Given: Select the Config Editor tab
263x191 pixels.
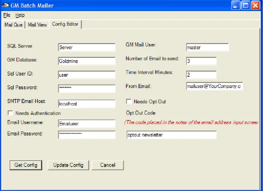Looking at the screenshot, I should tap(65, 24).
